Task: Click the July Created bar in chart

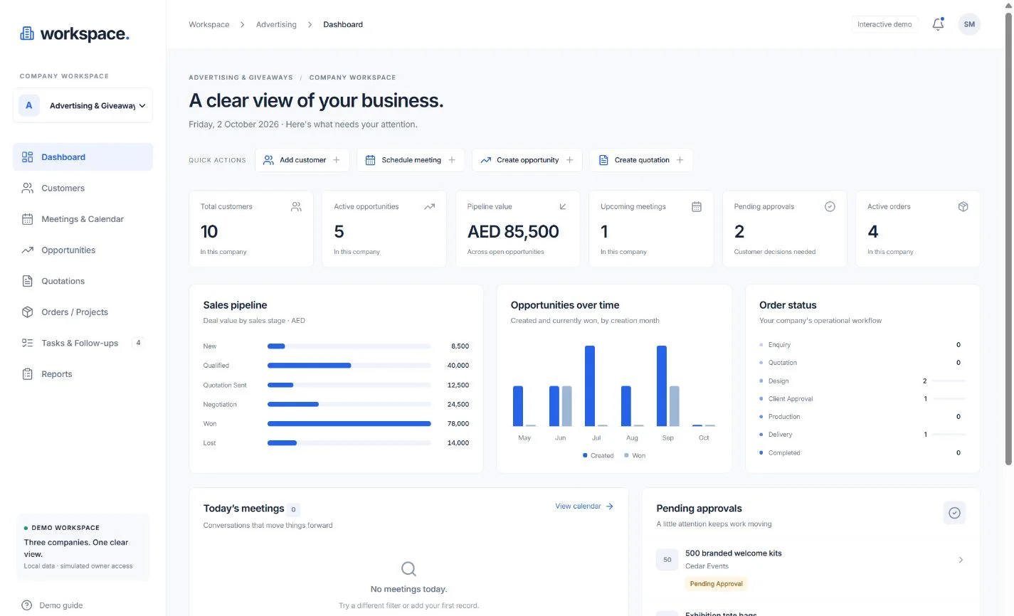Action: pyautogui.click(x=590, y=386)
